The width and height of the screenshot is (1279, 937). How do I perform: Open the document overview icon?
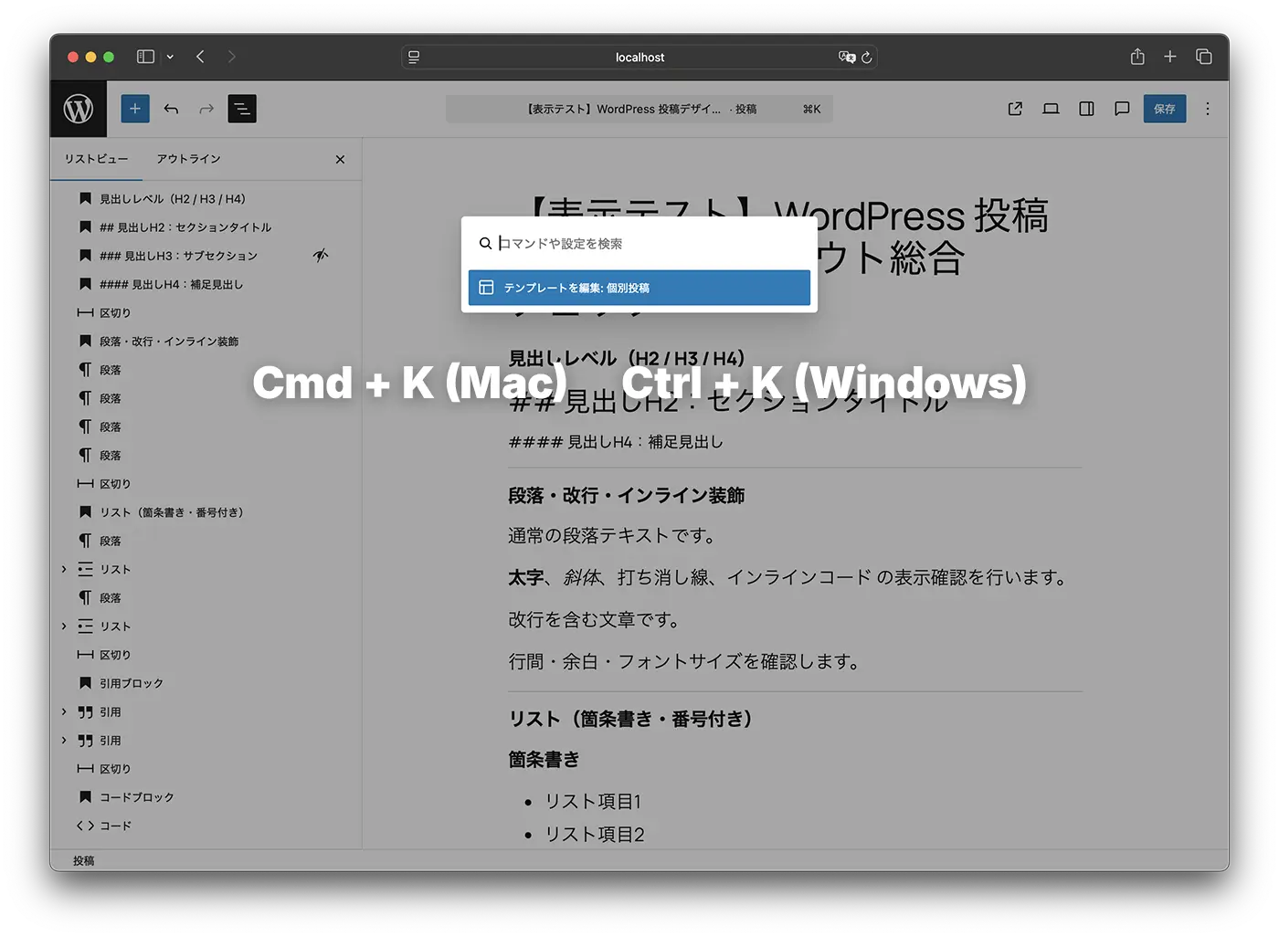point(241,108)
